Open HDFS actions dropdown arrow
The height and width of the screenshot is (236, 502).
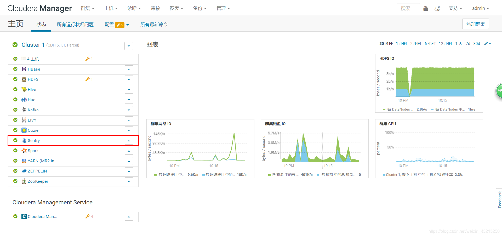129,79
